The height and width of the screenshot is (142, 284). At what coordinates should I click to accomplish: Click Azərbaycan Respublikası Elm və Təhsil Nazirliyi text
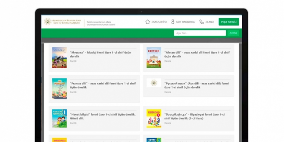pos(67,22)
